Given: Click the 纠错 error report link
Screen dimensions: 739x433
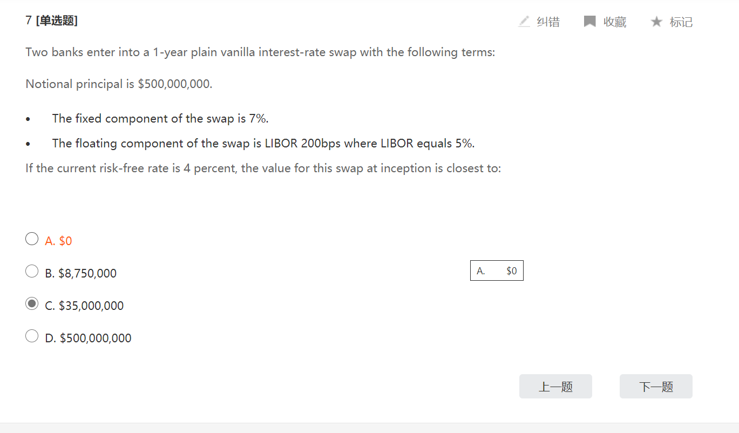Looking at the screenshot, I should (x=548, y=22).
